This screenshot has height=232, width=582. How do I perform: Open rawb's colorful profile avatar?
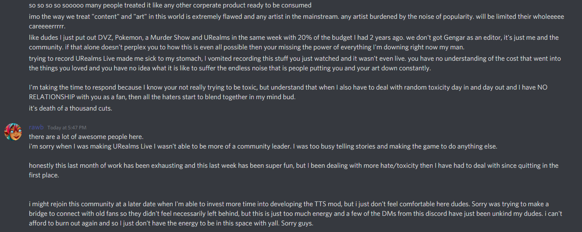(13, 132)
